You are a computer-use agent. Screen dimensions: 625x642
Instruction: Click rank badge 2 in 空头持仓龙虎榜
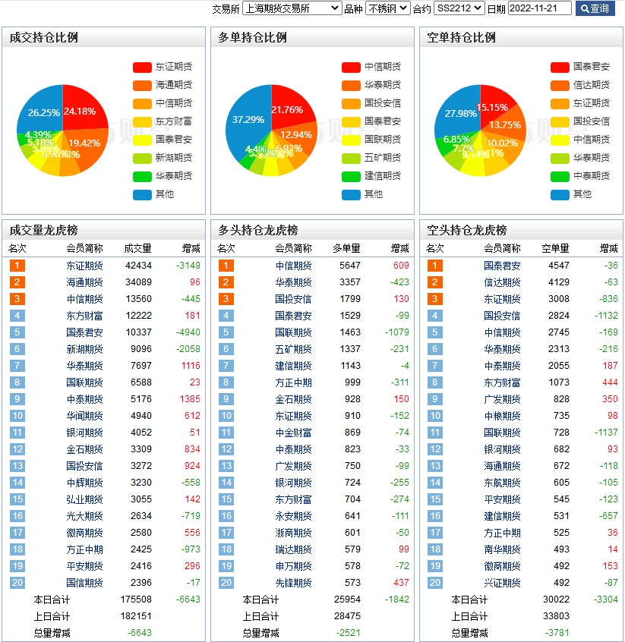point(435,282)
